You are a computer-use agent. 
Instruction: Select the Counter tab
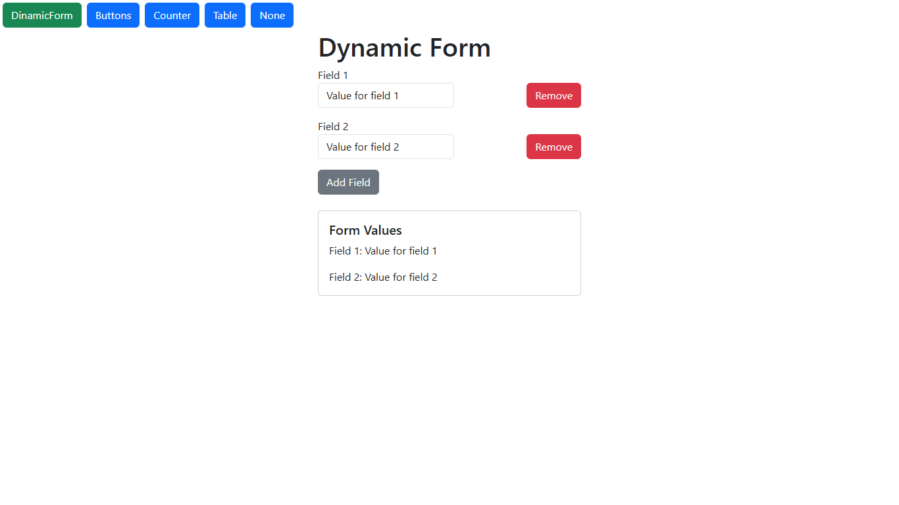[172, 15]
